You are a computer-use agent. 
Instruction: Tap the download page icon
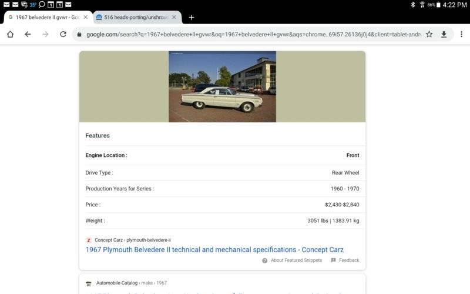coord(444,34)
